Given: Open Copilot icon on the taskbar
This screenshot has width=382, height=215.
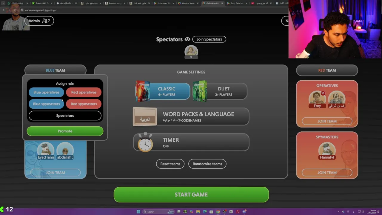Looking at the screenshot, I should click(x=192, y=212).
